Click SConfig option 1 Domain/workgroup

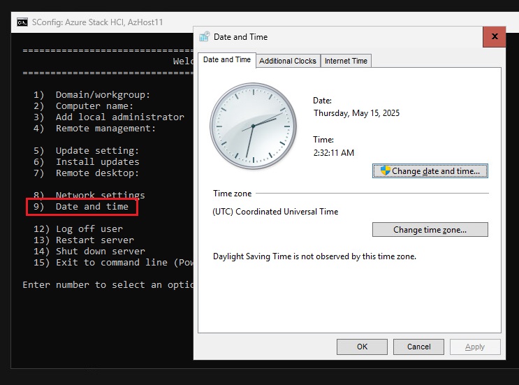(x=92, y=94)
